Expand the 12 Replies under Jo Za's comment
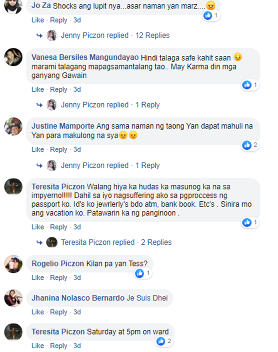Image resolution: width=278 pixels, height=352 pixels. coord(152,36)
